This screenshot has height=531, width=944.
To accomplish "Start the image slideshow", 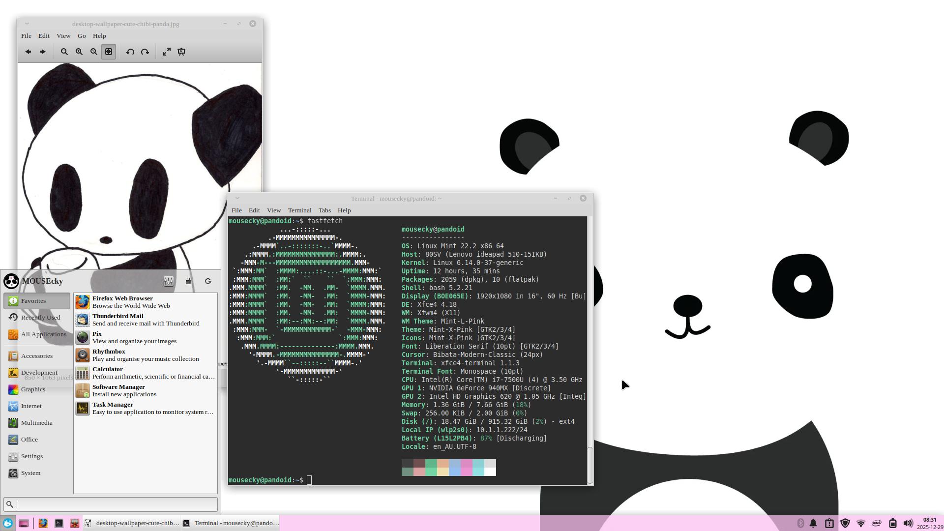I will (x=181, y=52).
